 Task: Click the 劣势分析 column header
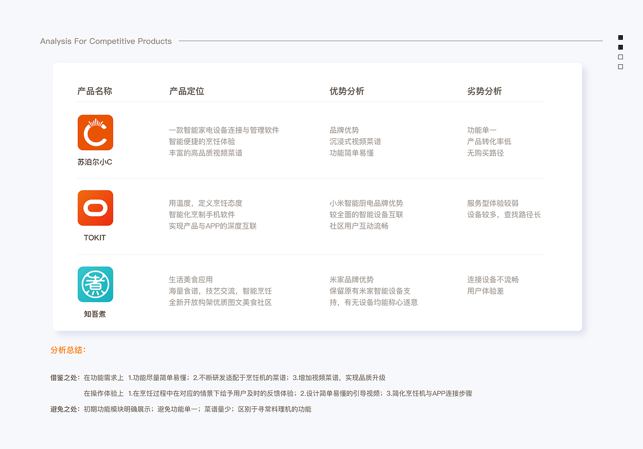pos(484,91)
